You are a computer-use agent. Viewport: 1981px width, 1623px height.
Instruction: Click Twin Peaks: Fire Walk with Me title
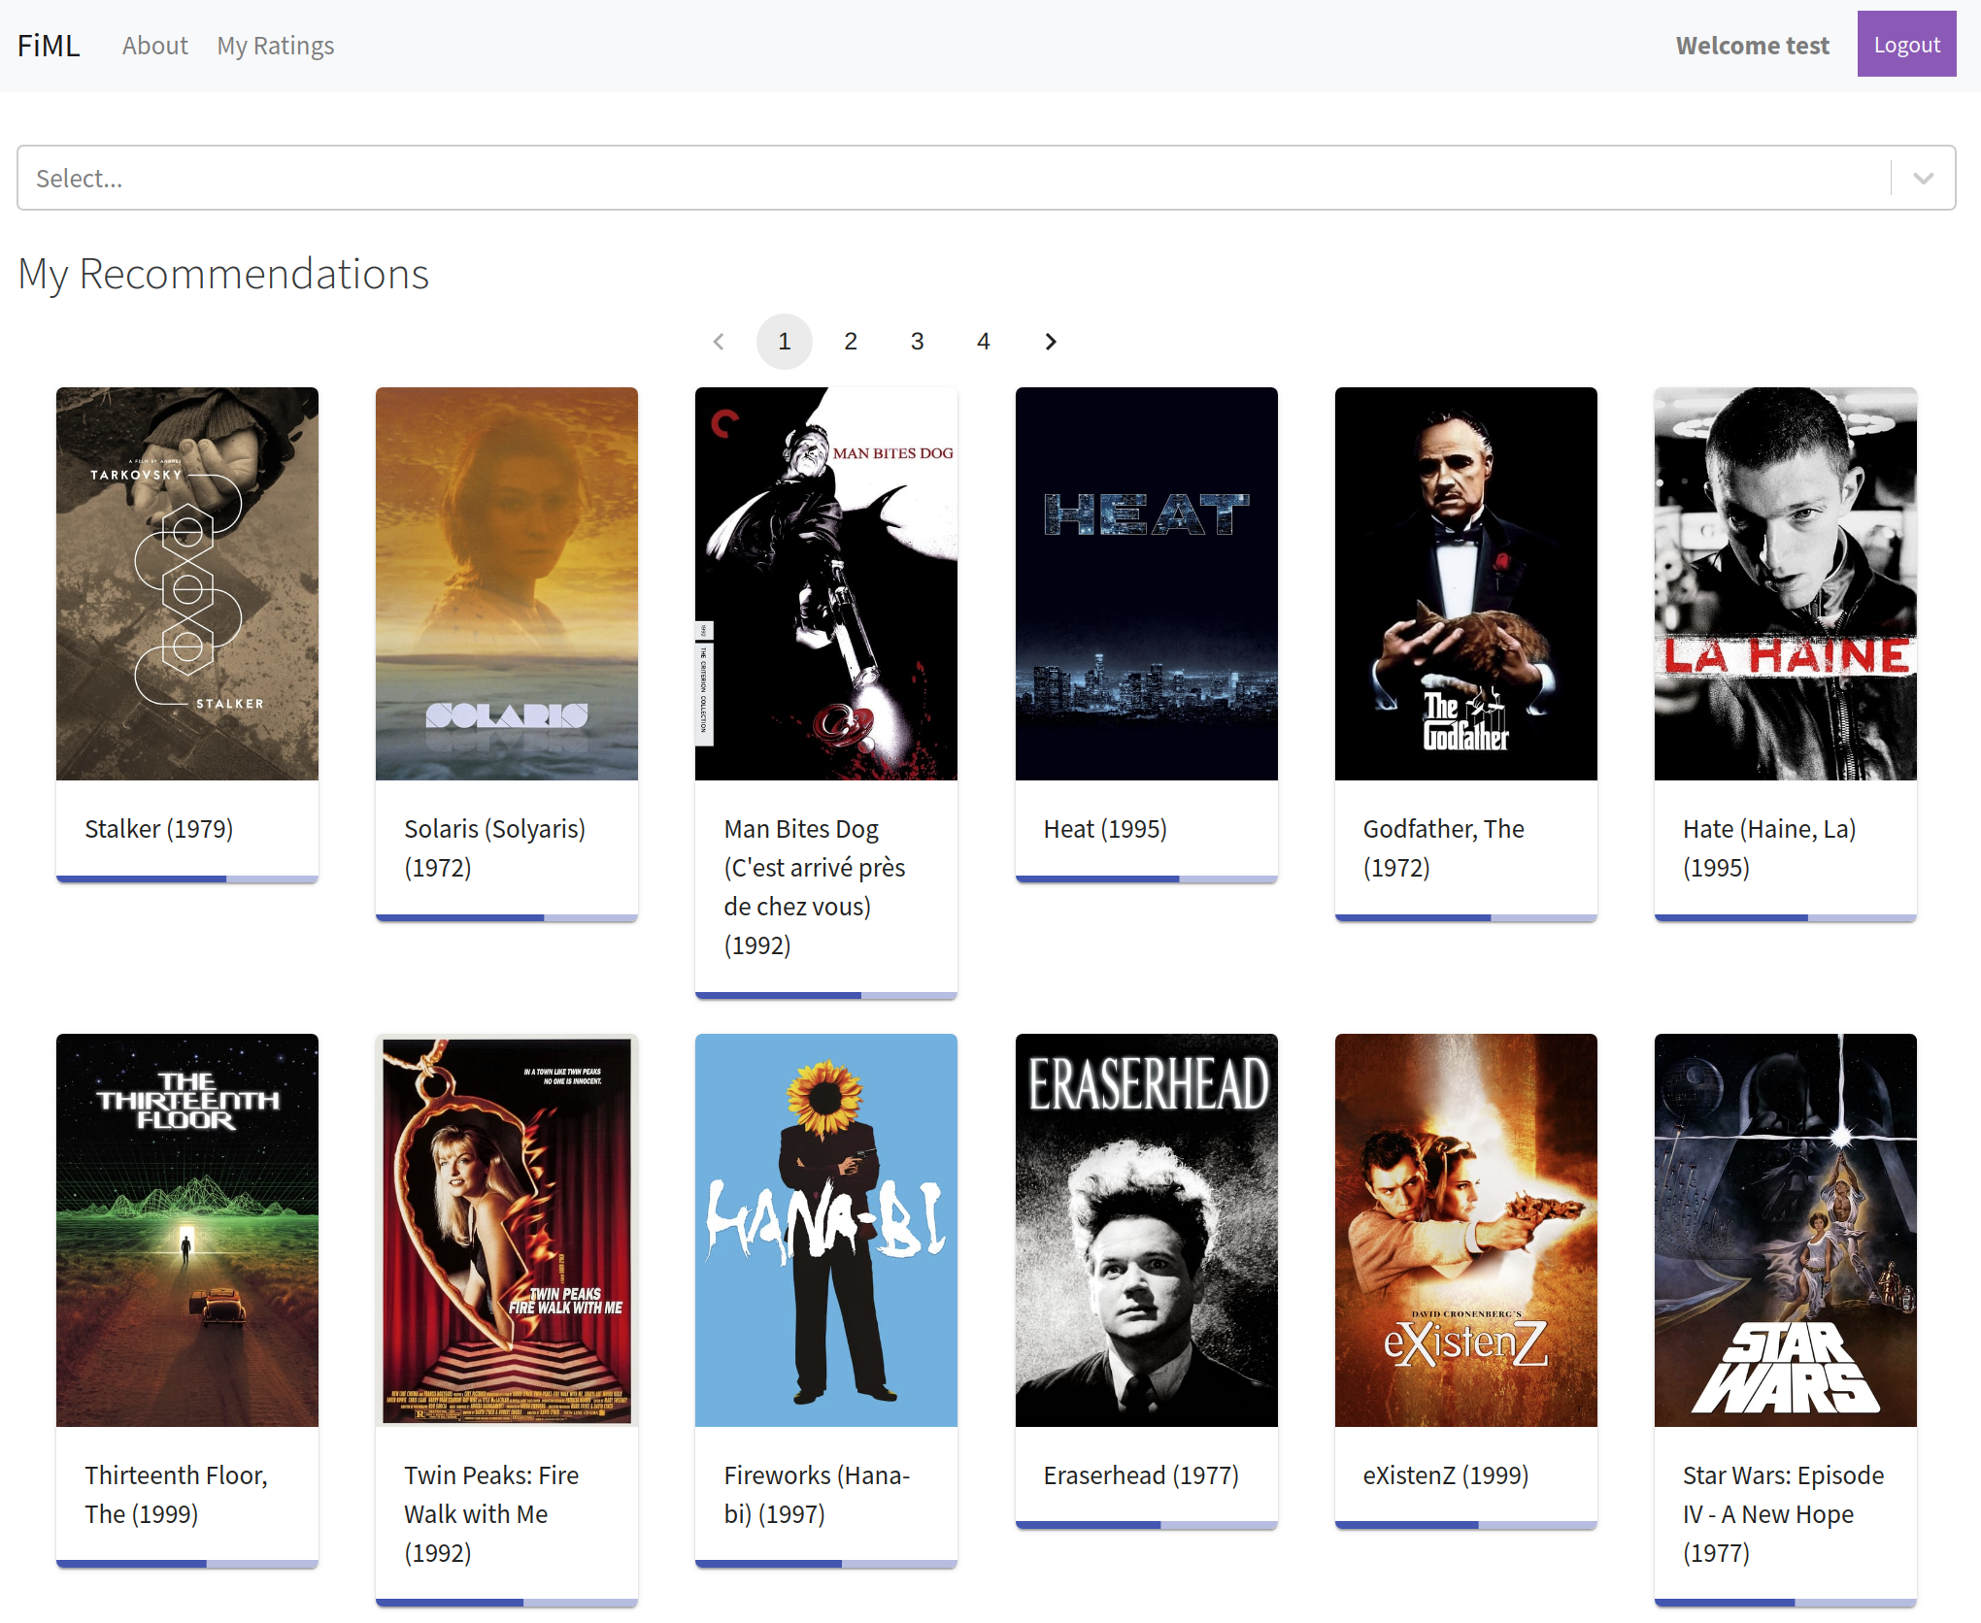(491, 1514)
